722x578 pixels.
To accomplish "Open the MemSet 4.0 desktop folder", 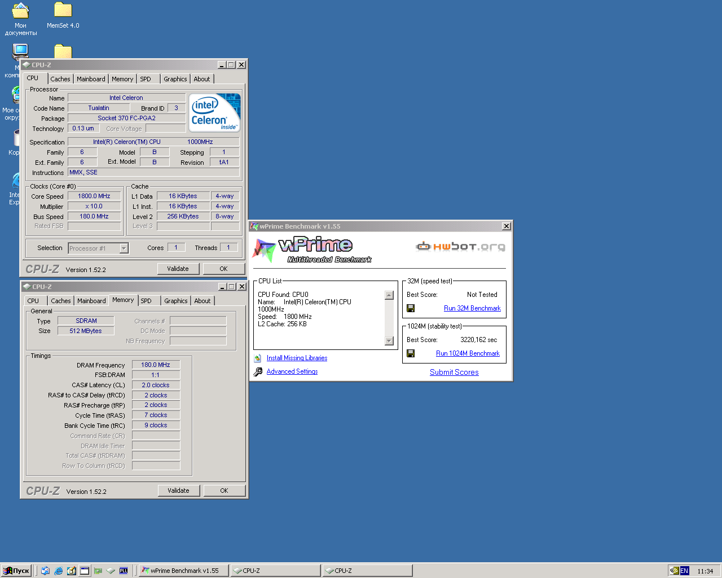I will click(x=63, y=15).
